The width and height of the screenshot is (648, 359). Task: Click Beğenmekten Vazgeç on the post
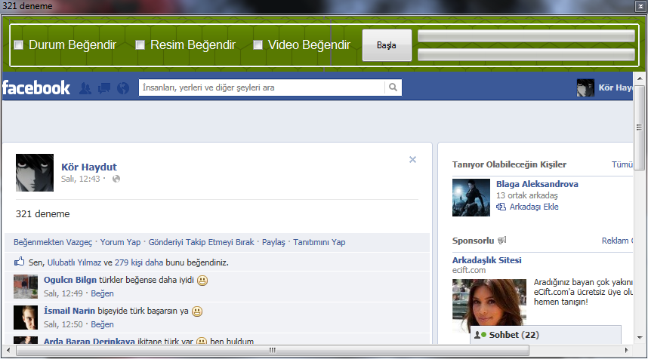(53, 242)
